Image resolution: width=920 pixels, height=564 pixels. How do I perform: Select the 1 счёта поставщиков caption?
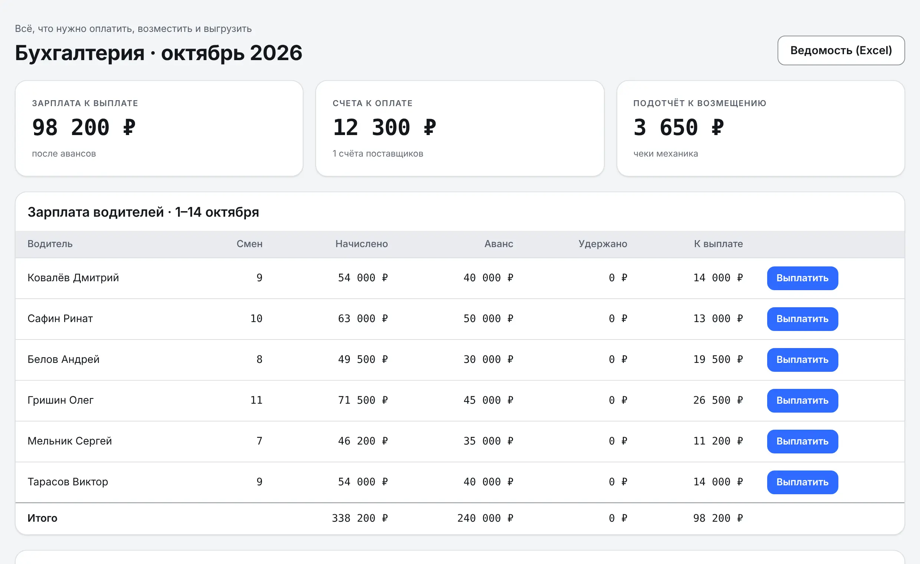tap(378, 154)
